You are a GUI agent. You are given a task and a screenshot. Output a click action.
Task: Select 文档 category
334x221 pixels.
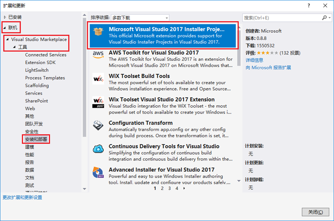29,178
